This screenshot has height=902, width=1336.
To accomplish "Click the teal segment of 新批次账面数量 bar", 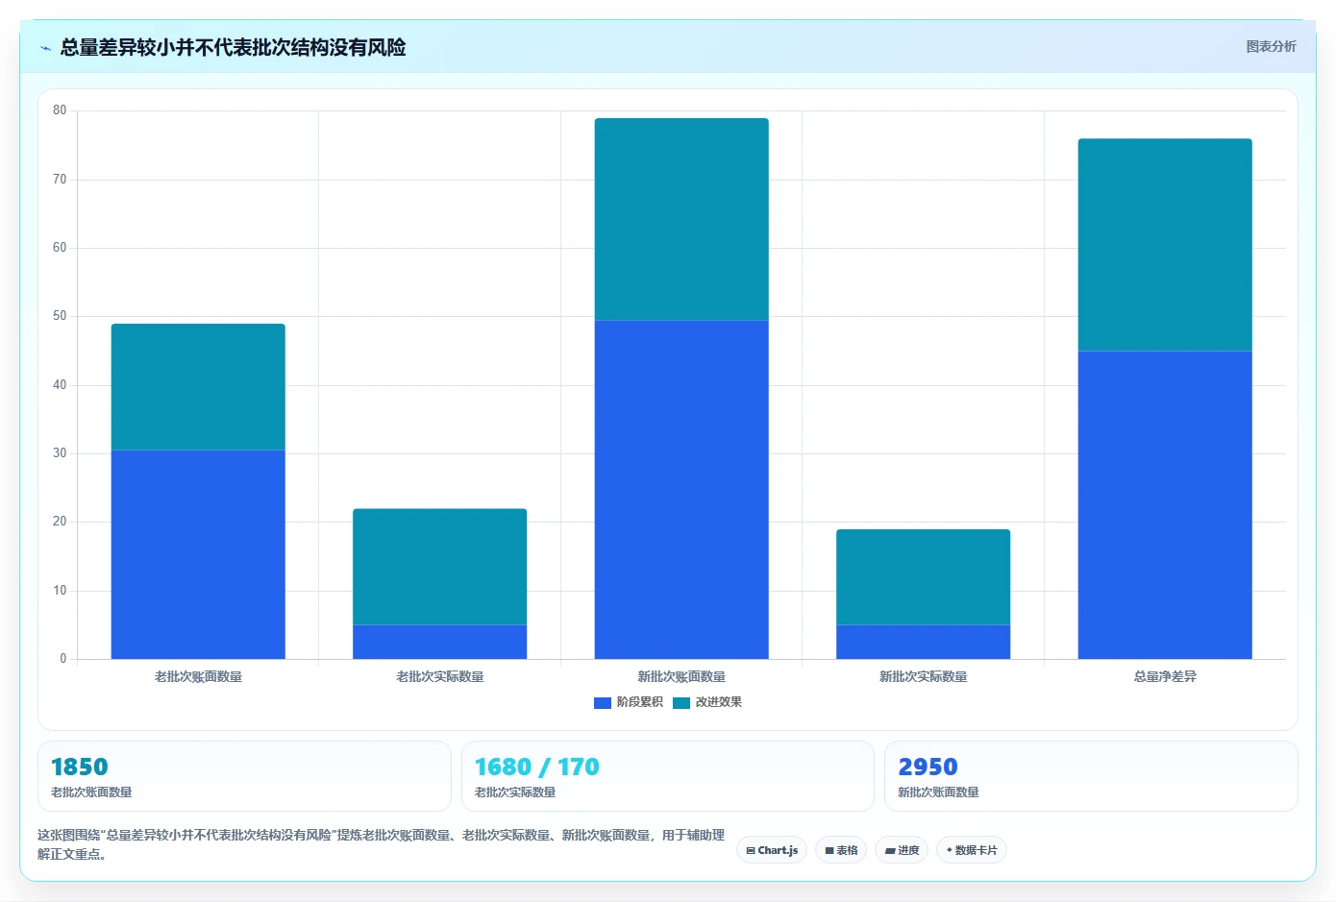I will coord(681,219).
